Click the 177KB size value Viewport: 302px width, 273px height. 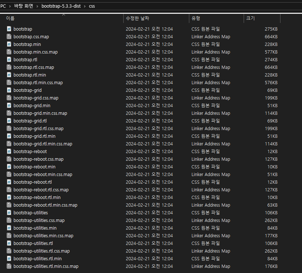271,236
